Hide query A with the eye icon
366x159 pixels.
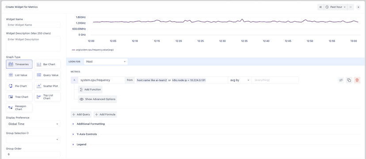341,80
